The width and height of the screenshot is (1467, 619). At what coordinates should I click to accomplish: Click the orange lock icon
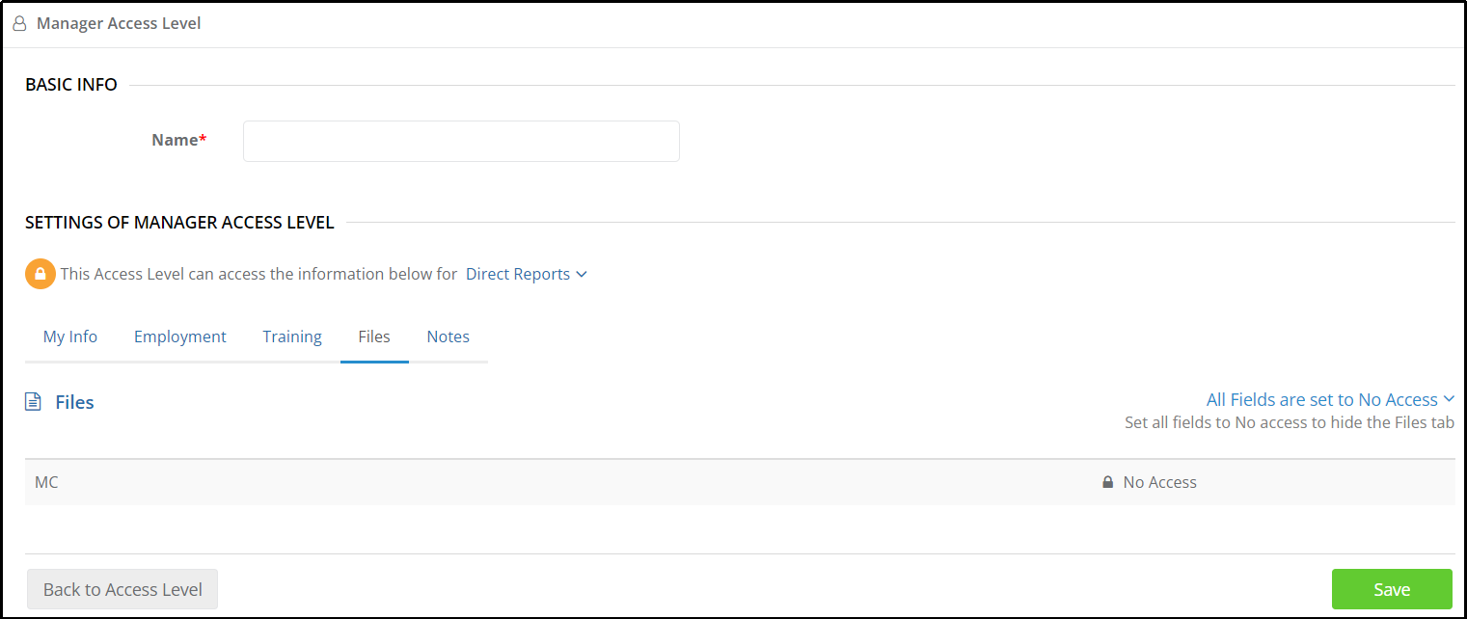point(40,274)
